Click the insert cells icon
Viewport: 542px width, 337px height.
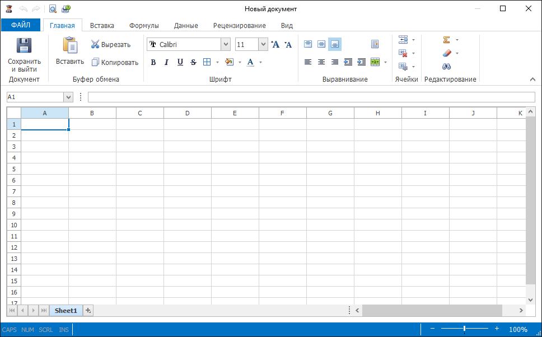point(403,39)
